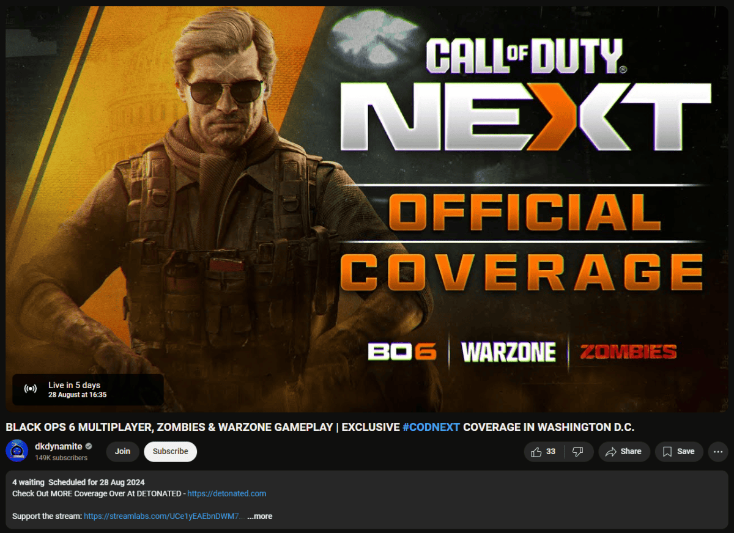Expand description with ...more
This screenshot has height=533, width=734.
[260, 516]
